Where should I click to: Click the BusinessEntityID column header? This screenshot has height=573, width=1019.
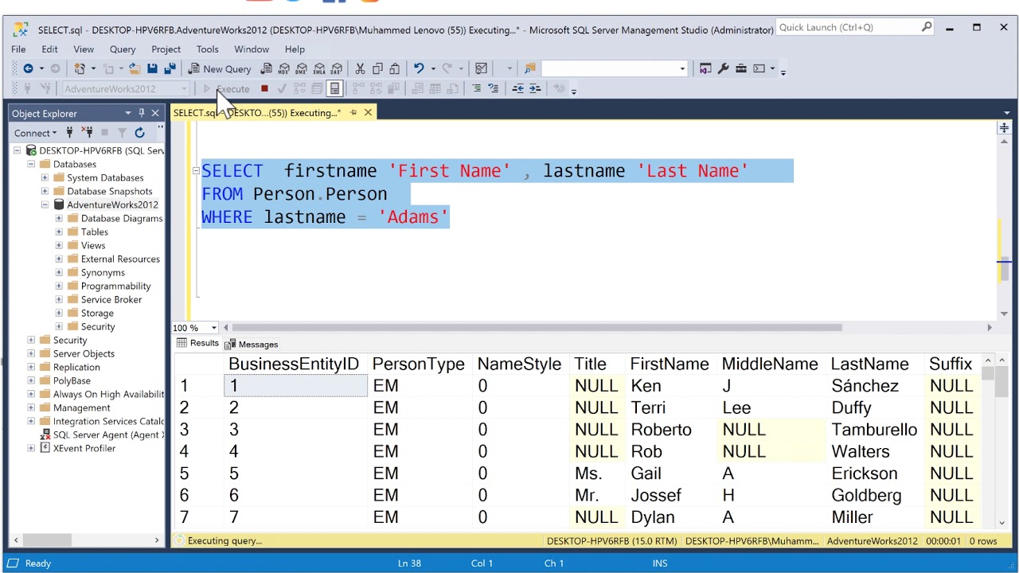pos(294,364)
